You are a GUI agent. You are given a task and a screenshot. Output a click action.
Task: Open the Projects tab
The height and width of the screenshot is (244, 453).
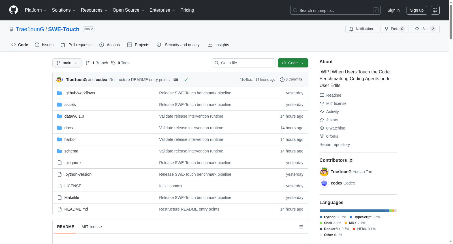138,45
